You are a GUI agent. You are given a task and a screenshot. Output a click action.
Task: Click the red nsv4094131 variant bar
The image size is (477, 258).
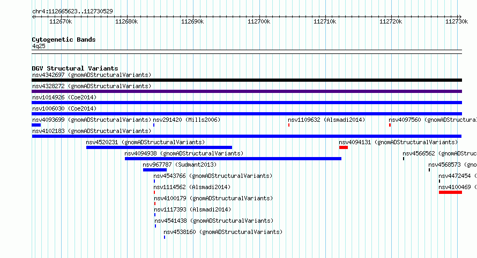click(x=344, y=147)
